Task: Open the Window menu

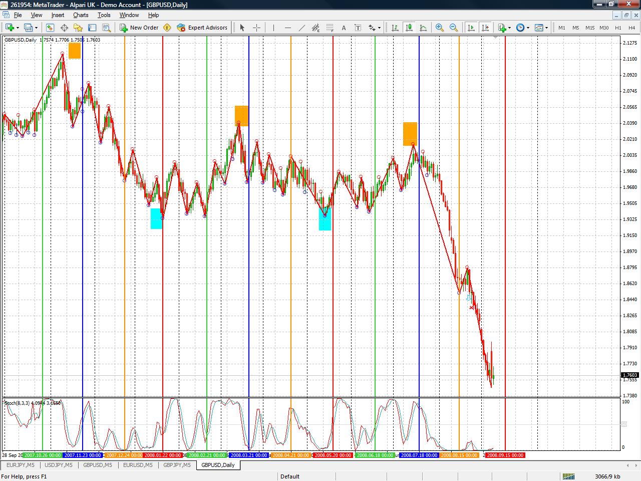Action: pos(129,15)
